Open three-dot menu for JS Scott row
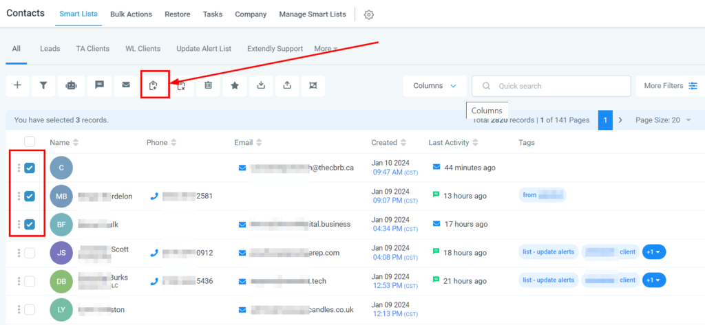Image resolution: width=705 pixels, height=325 pixels. tap(19, 253)
